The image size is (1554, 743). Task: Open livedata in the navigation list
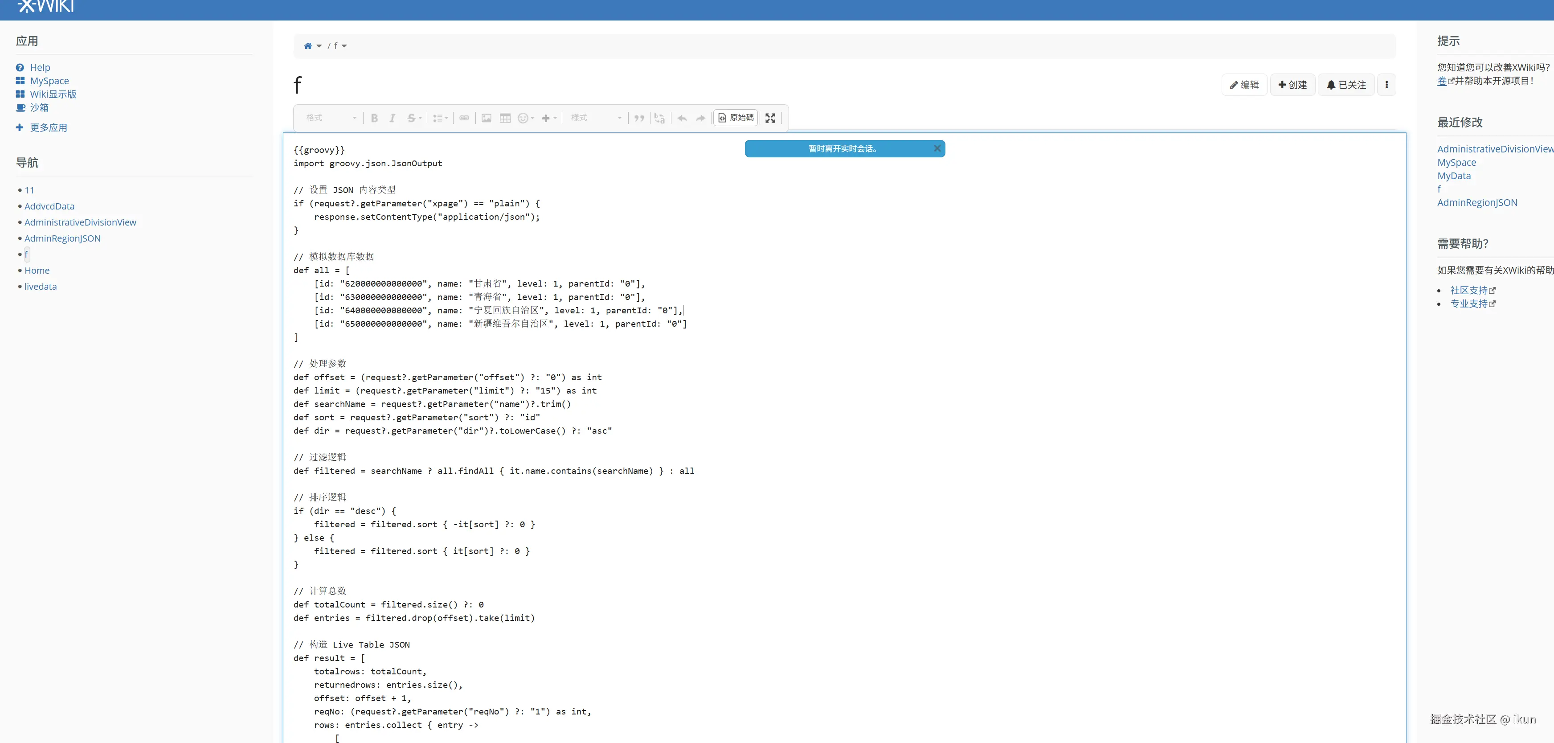pos(41,287)
